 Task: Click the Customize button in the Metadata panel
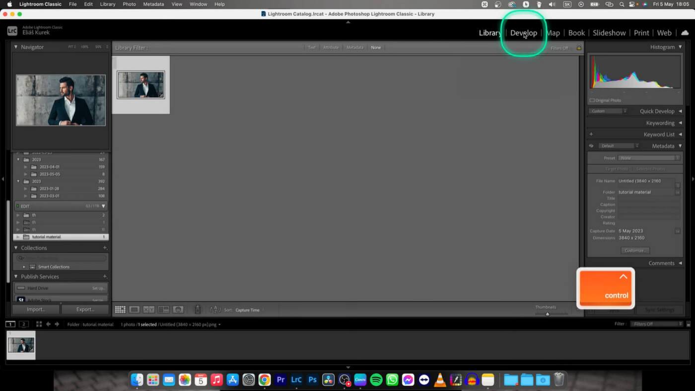click(x=635, y=250)
